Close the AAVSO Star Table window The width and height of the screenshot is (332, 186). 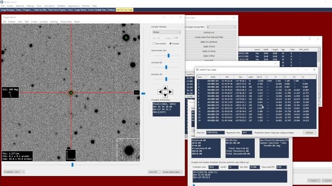pyautogui.click(x=314, y=70)
